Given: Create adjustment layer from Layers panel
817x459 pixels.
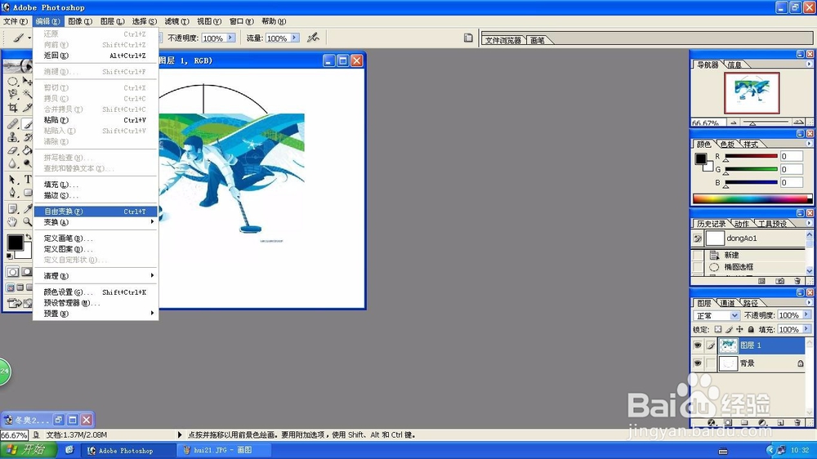Looking at the screenshot, I should tap(762, 422).
